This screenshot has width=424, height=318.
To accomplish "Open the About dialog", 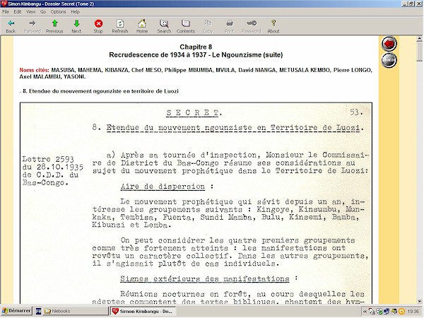I will (273, 26).
